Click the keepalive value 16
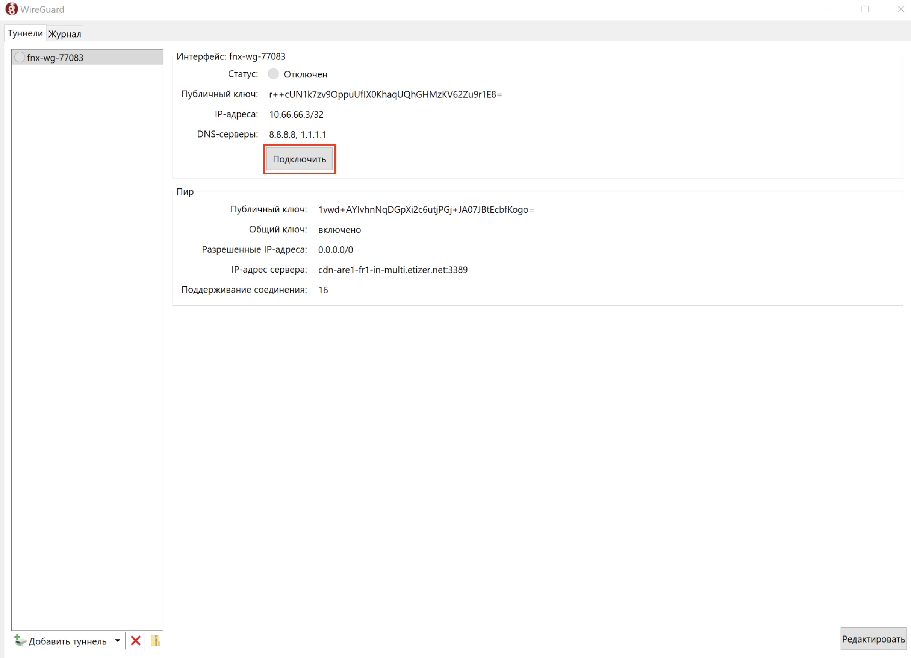Image resolution: width=911 pixels, height=658 pixels. pos(323,290)
